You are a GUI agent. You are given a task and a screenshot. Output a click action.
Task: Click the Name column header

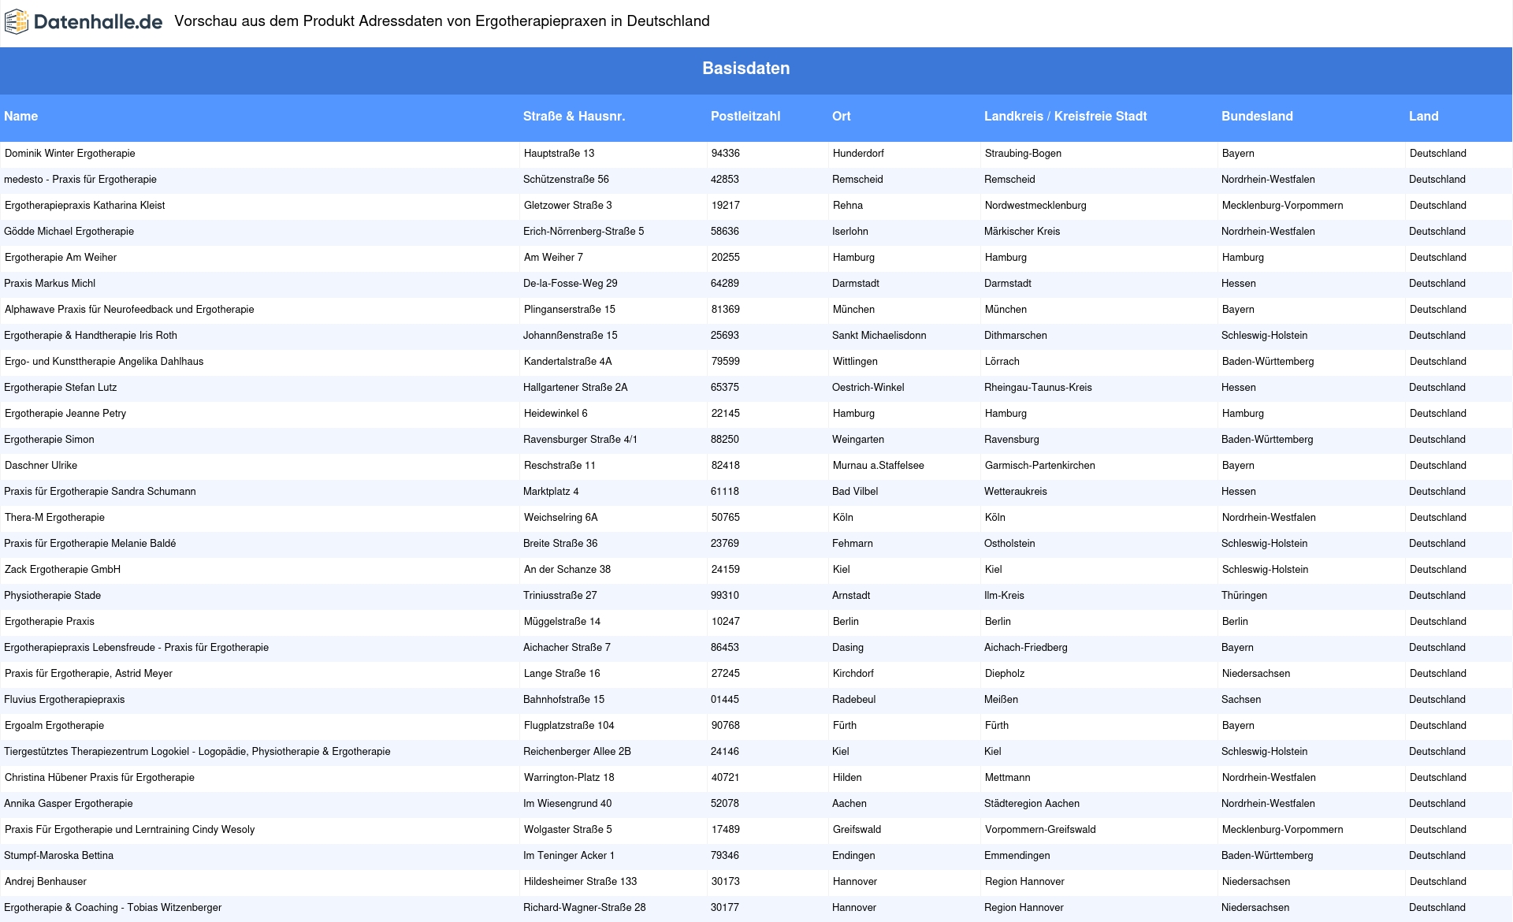[21, 117]
